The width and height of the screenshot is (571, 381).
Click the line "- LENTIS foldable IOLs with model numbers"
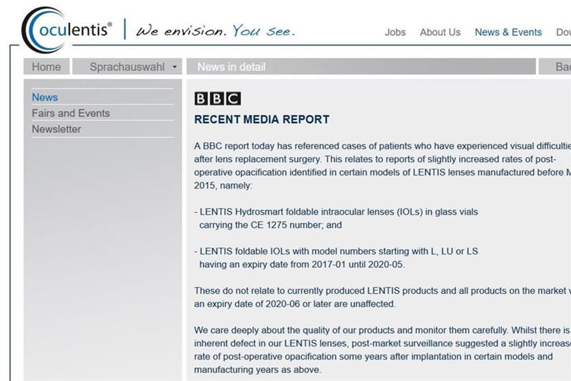(336, 251)
